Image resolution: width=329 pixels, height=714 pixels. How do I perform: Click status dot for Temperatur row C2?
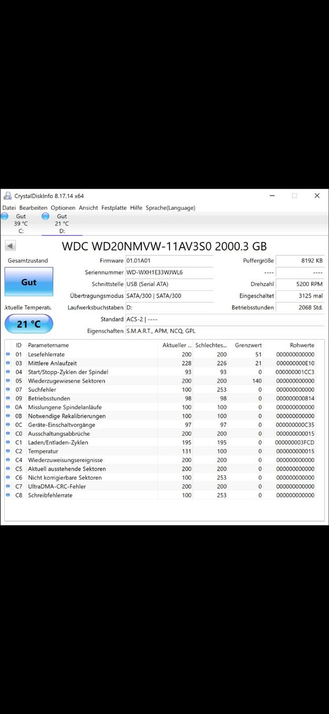coord(8,451)
